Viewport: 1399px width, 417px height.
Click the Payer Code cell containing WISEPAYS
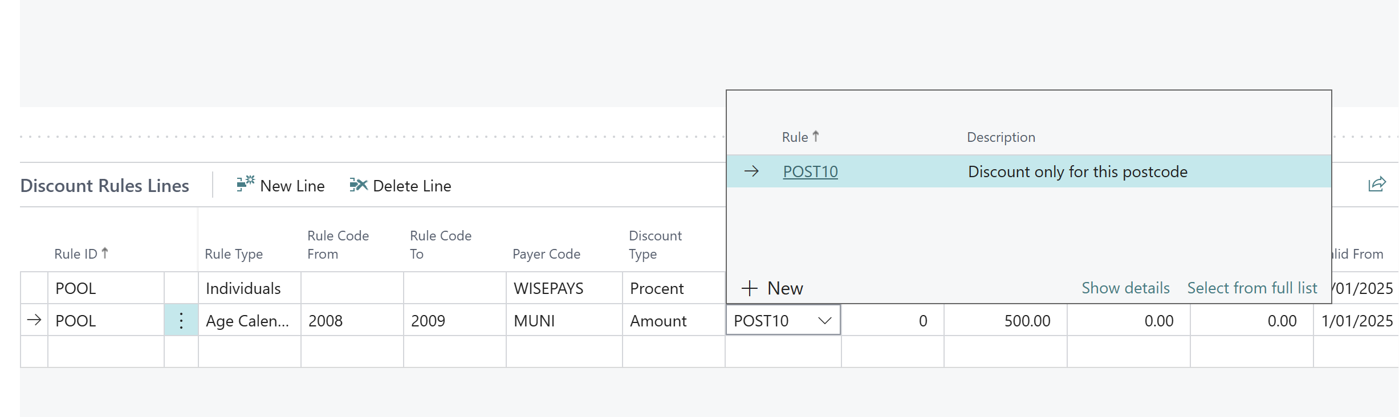[548, 289]
